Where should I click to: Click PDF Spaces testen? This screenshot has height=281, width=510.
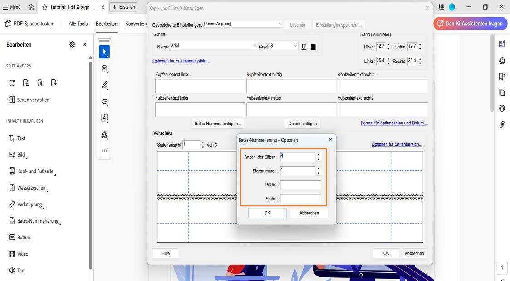(29, 24)
